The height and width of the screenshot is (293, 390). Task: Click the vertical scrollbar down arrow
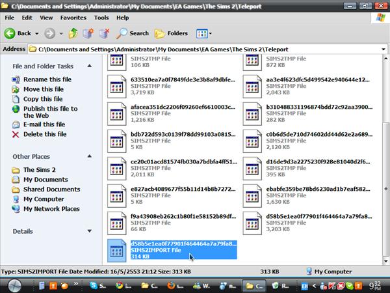(385, 261)
